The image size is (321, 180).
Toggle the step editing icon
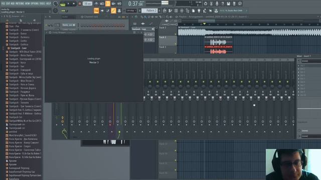[x=108, y=10]
